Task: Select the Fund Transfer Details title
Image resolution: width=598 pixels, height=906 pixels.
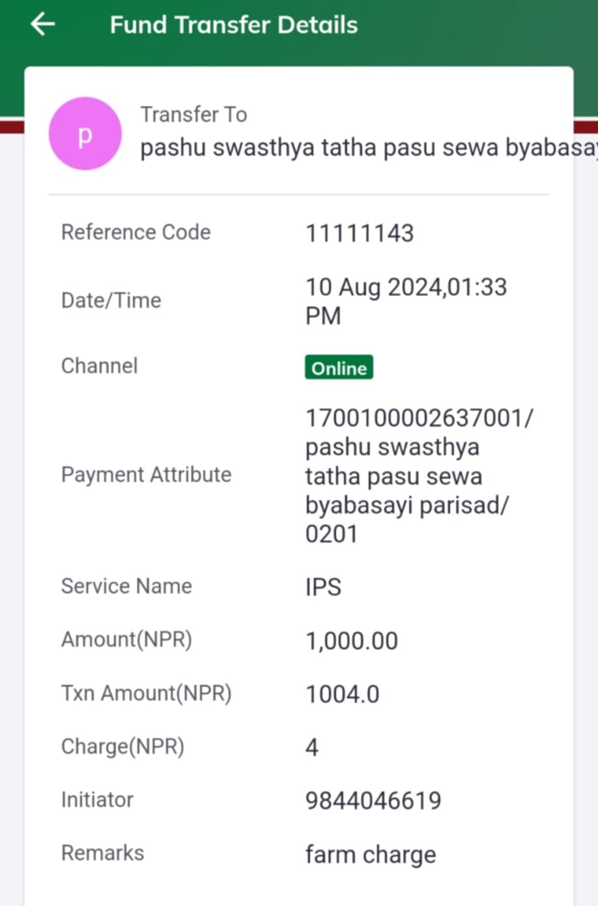Action: (234, 25)
